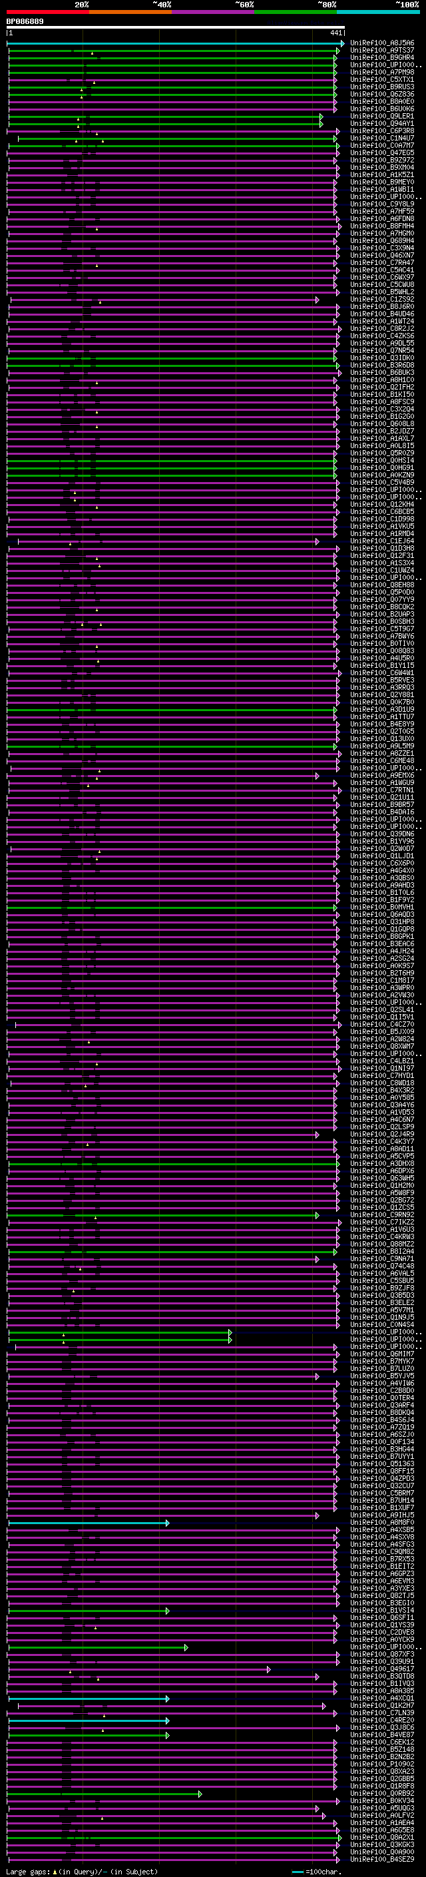426x1877 pixels.
Task: Select the UniRef100_P10902 label
Action: [381, 1764]
